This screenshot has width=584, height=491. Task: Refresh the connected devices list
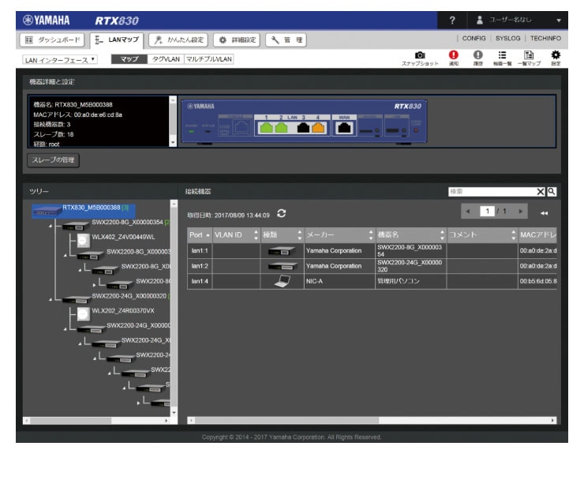[x=282, y=214]
